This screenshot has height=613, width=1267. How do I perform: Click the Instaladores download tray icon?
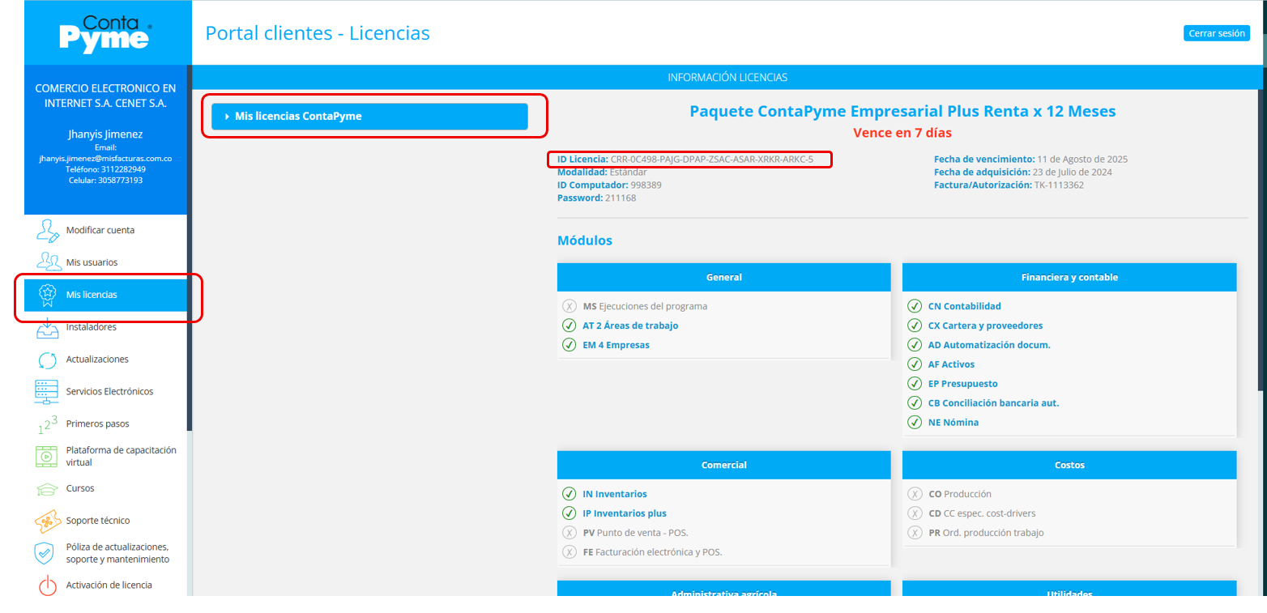[48, 329]
